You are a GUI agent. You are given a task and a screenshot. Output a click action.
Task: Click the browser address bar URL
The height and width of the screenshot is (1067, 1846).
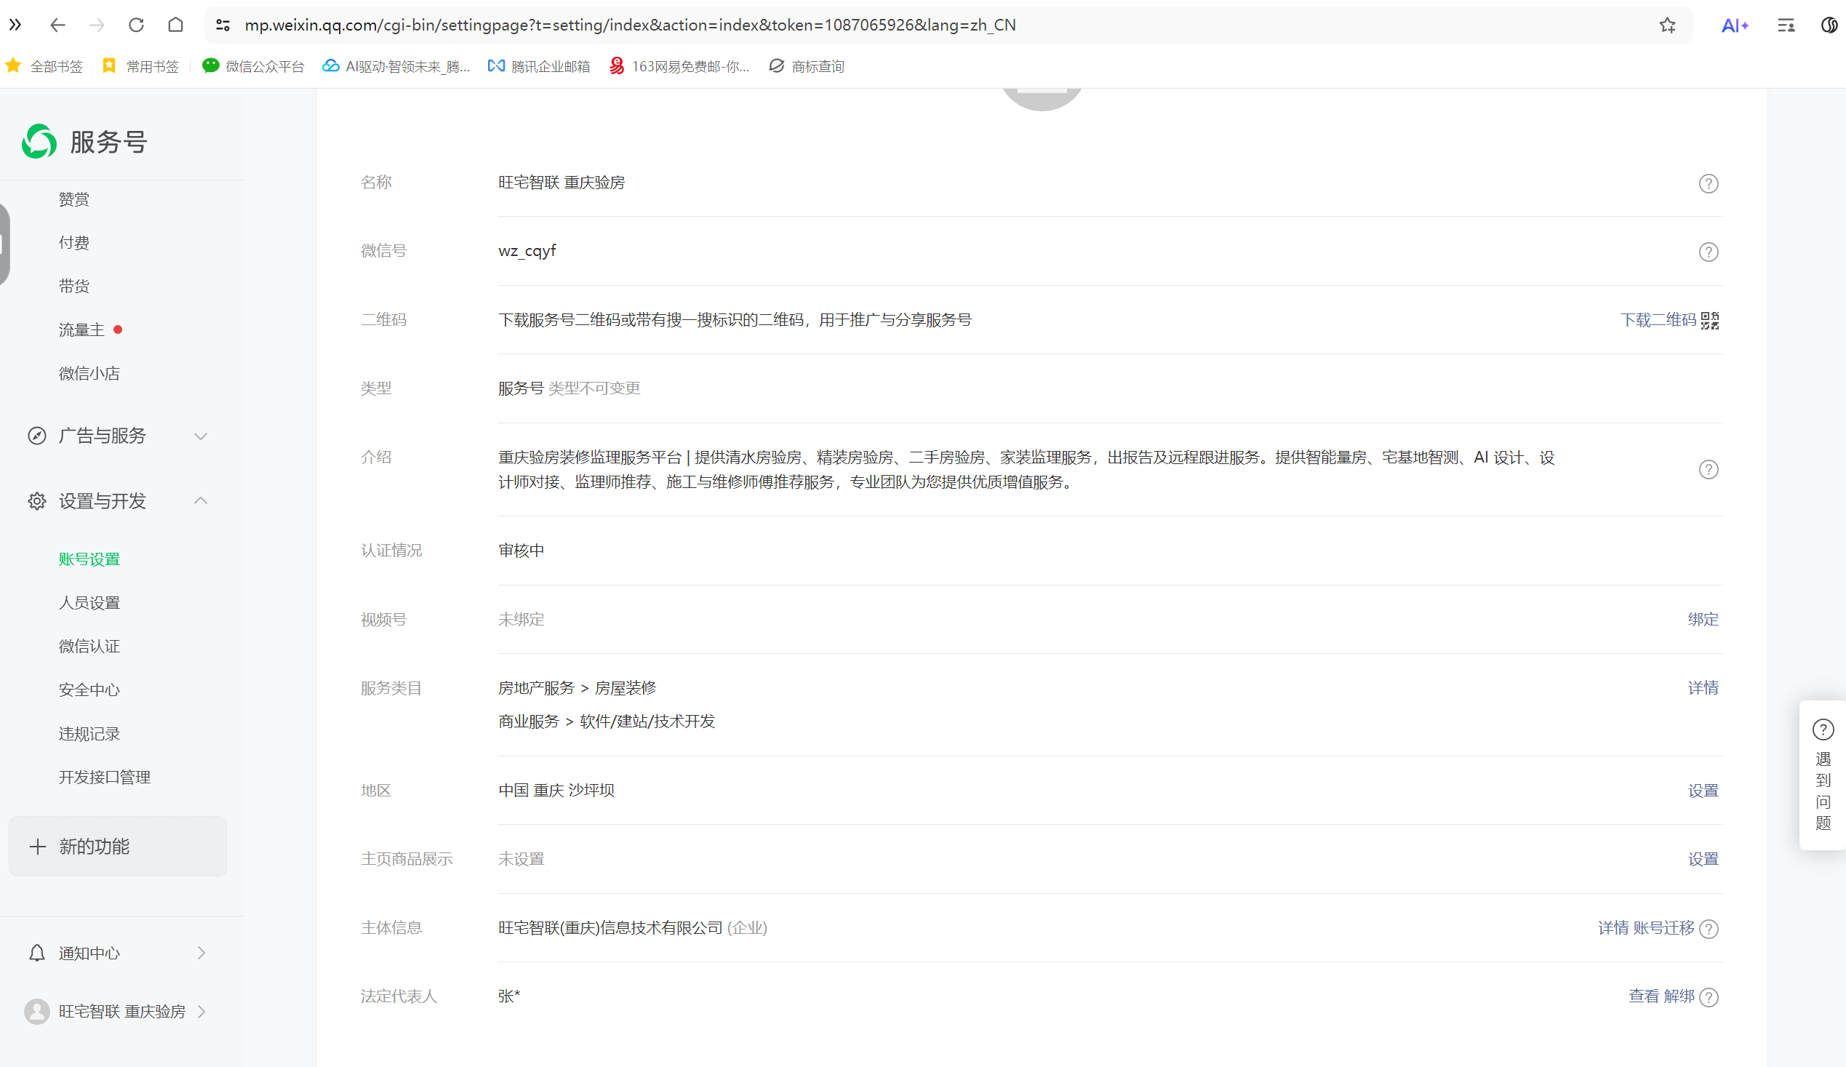(630, 25)
